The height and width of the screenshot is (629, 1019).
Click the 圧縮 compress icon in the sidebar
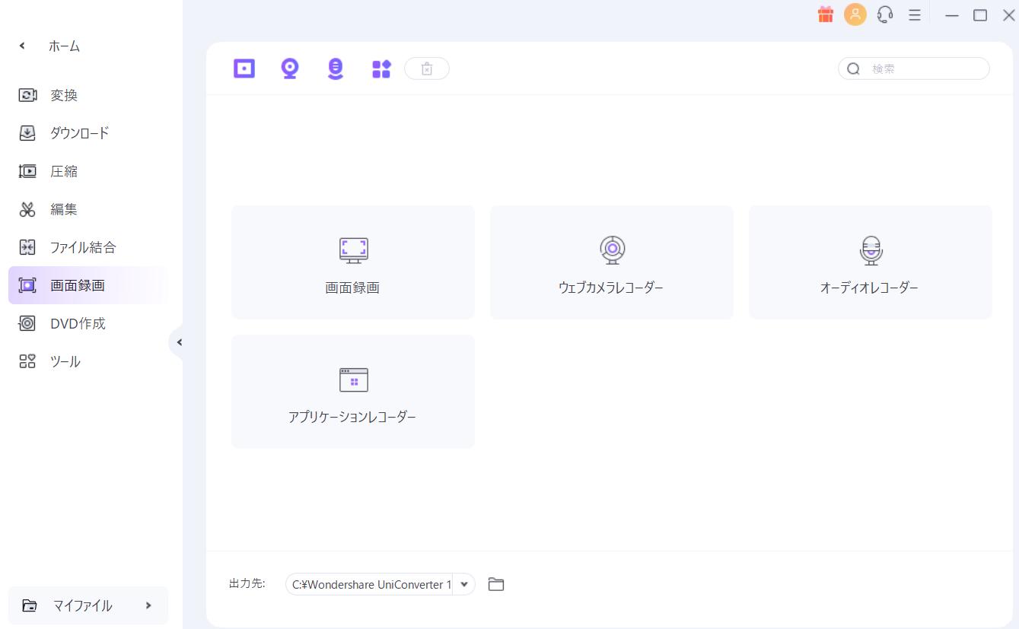click(27, 171)
